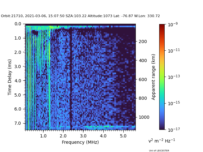Click the colorbar label 10^-15
203x152 pixels.
point(174,103)
